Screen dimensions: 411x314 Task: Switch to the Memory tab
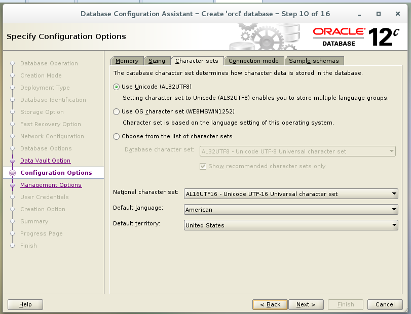(127, 61)
